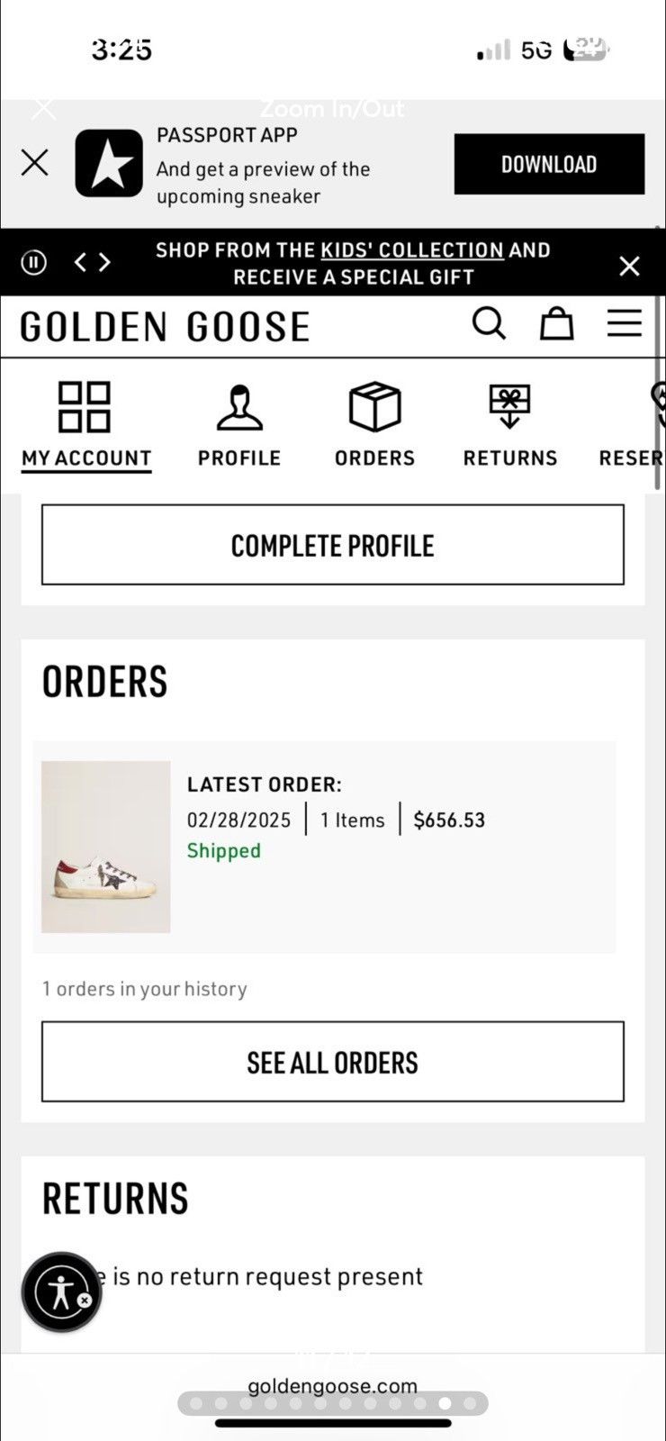
Task: Tap the accessibility widget icon
Action: pos(61,1292)
